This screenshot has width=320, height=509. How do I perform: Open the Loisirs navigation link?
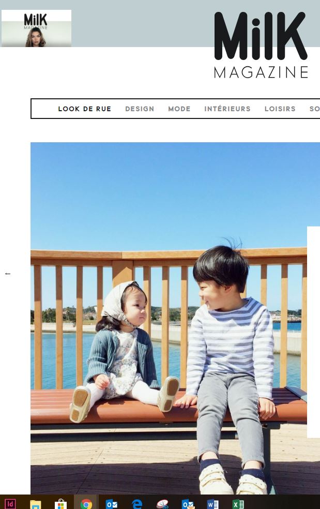(x=280, y=109)
